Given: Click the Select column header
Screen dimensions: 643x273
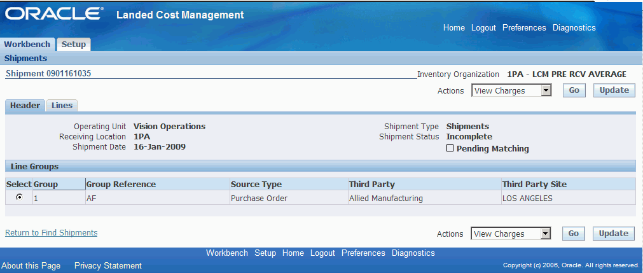Looking at the screenshot, I should (19, 185).
